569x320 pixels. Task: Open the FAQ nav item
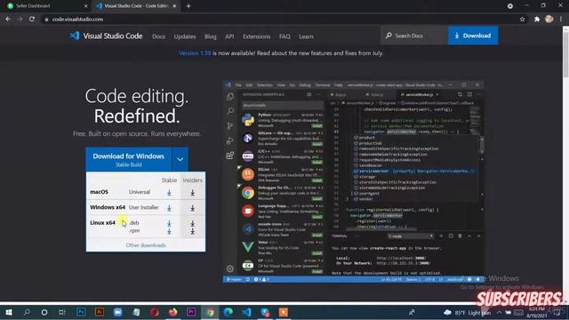[x=284, y=36]
